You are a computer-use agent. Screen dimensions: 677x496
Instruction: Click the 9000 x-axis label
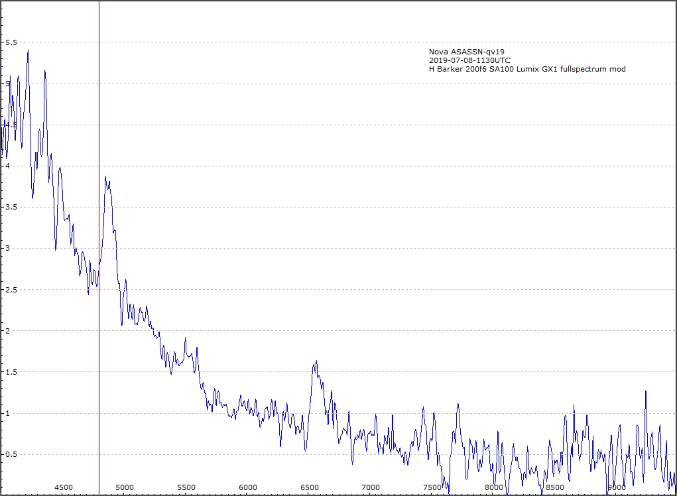(x=617, y=487)
